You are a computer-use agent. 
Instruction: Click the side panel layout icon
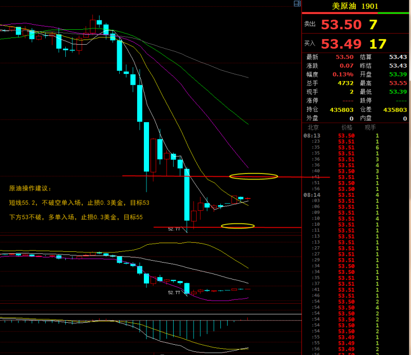[297, 4]
